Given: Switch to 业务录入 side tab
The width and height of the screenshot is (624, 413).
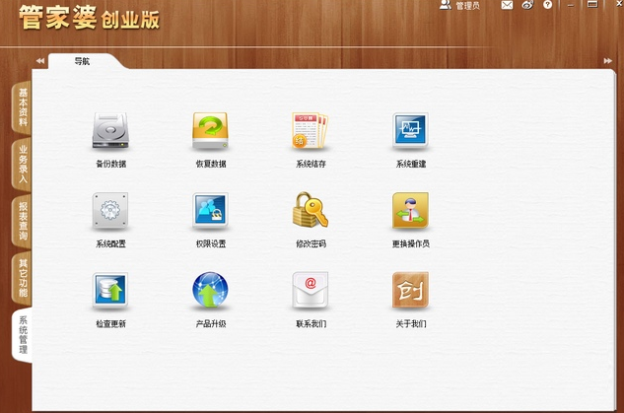Looking at the screenshot, I should 23,165.
